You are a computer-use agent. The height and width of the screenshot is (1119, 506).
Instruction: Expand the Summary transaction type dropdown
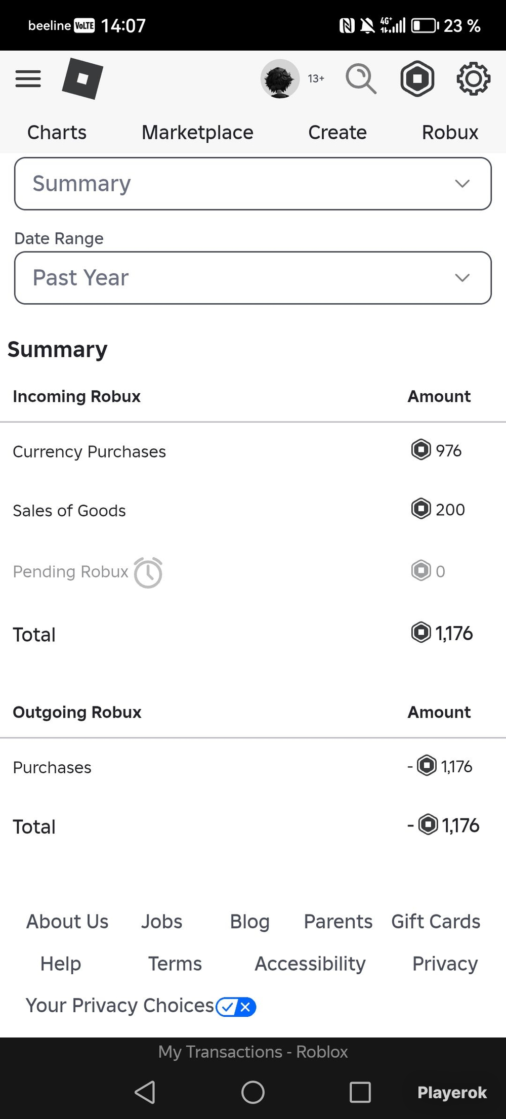pos(253,184)
